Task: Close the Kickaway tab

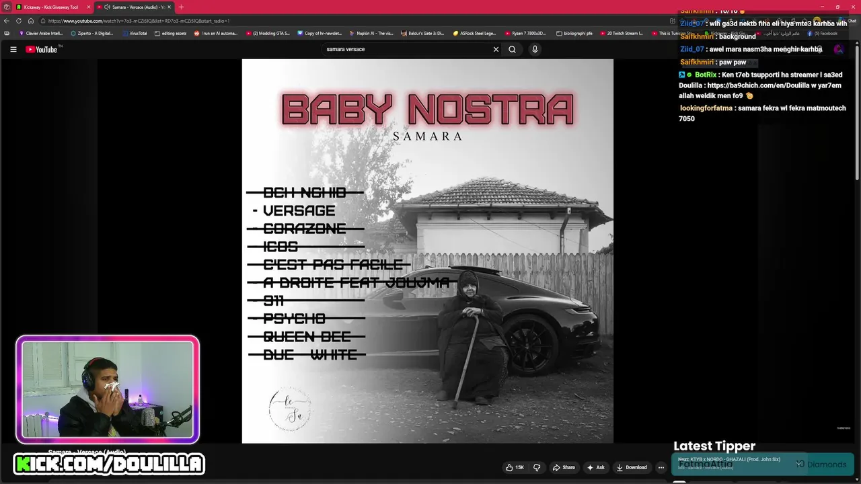Action: 88,7
